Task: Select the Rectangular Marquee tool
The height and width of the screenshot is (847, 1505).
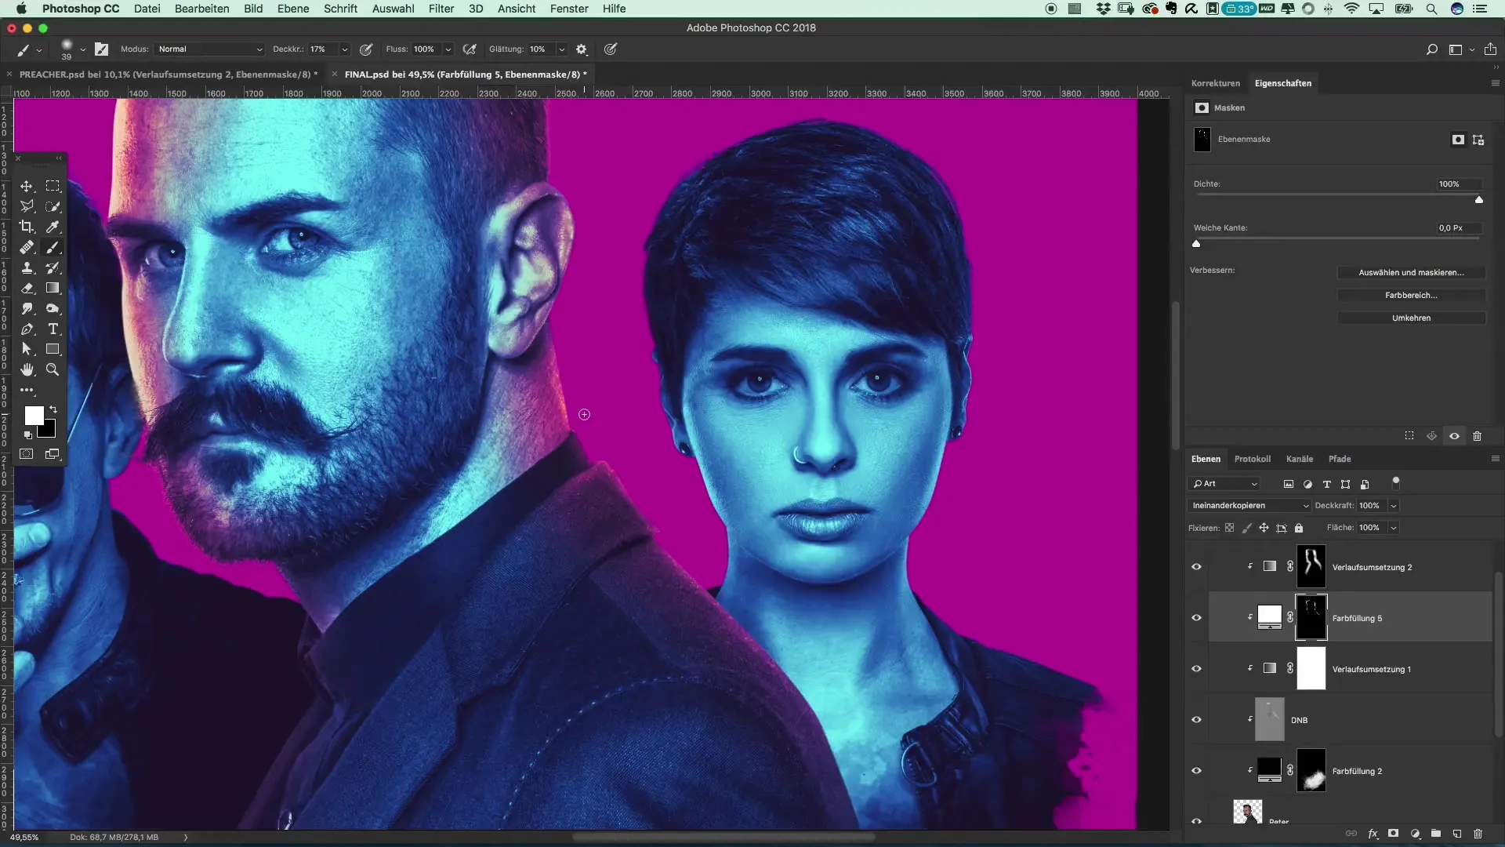Action: 53,186
